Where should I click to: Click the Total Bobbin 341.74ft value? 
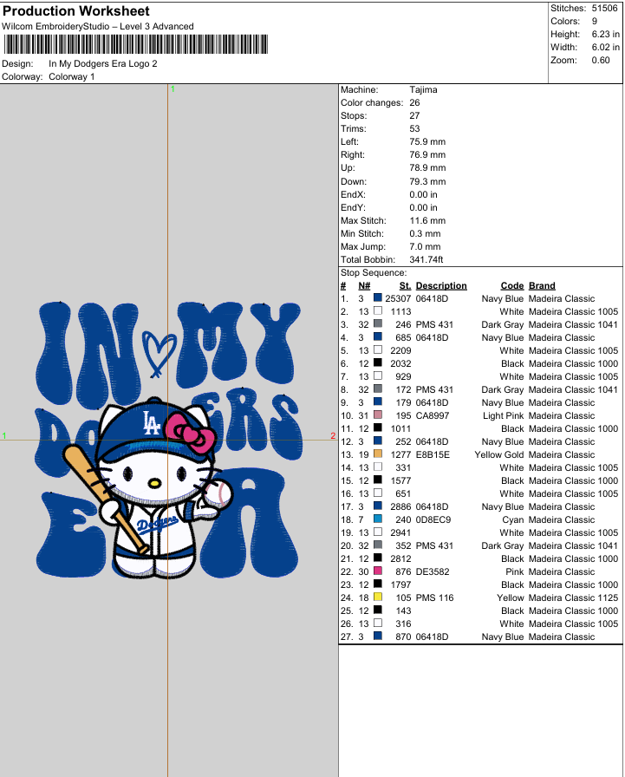(x=426, y=259)
